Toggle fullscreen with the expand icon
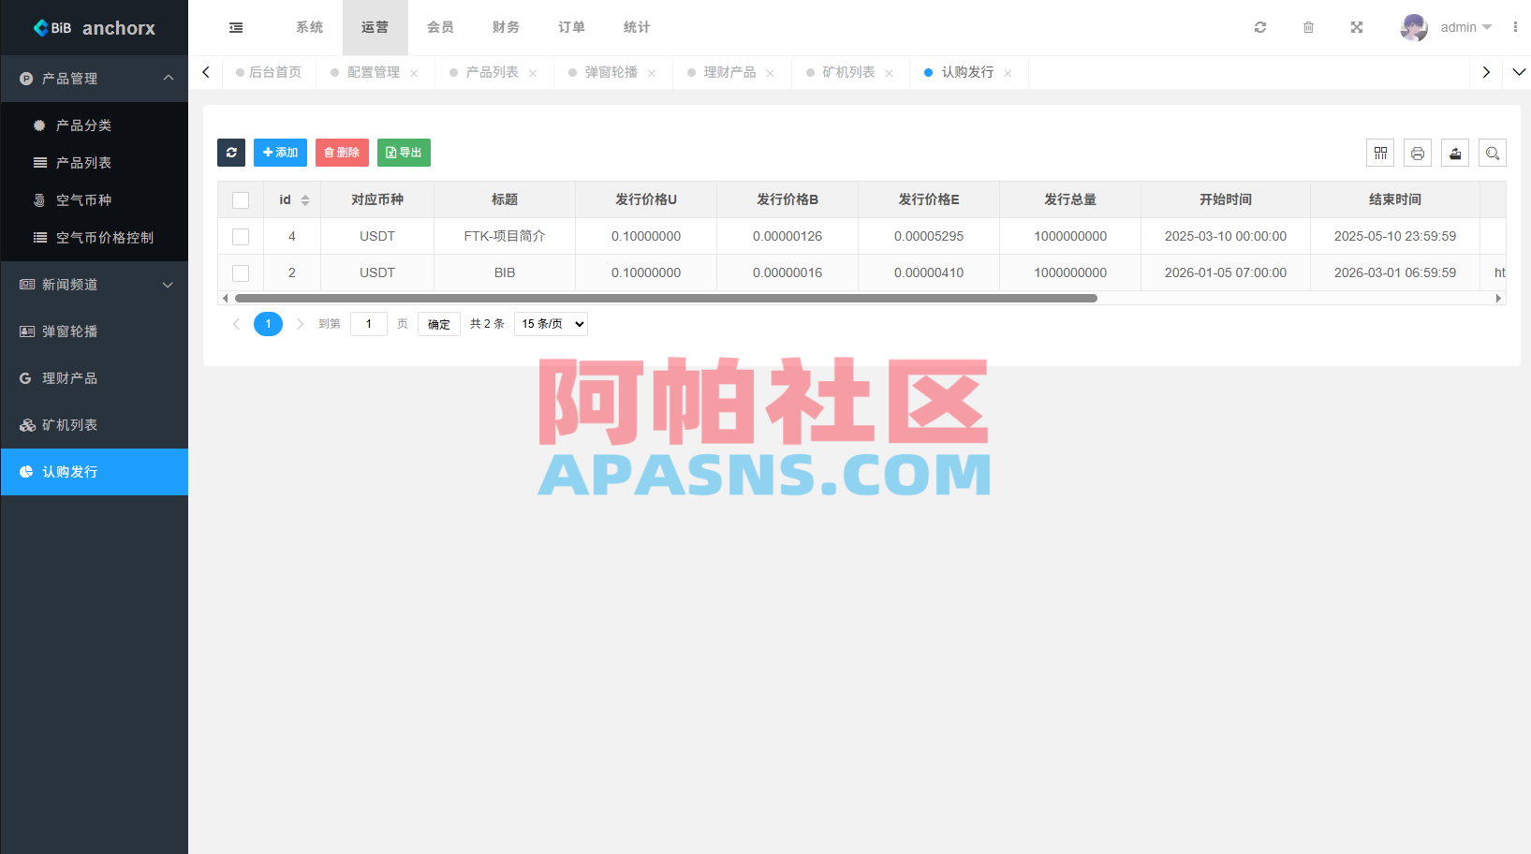Screen dimensions: 1531x854 click(x=1357, y=27)
